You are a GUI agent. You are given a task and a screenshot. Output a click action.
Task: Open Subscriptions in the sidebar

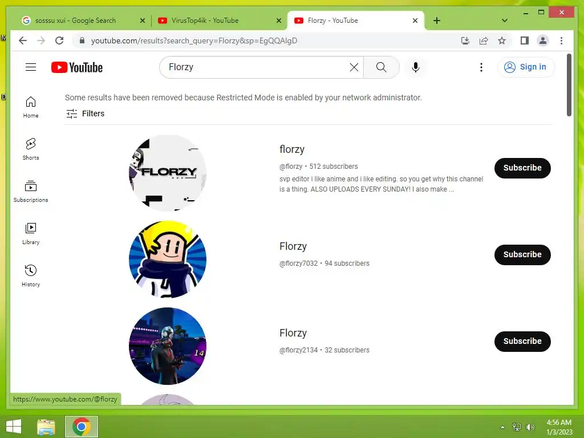pyautogui.click(x=31, y=192)
